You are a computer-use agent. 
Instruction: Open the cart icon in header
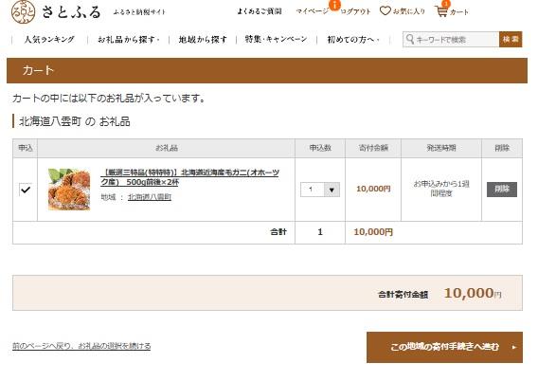[x=441, y=11]
